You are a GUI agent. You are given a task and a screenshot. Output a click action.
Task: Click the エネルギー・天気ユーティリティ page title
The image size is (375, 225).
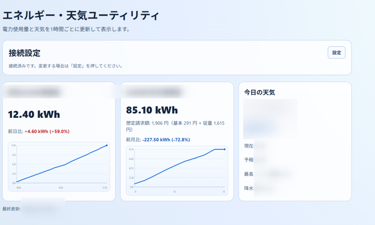pyautogui.click(x=81, y=16)
